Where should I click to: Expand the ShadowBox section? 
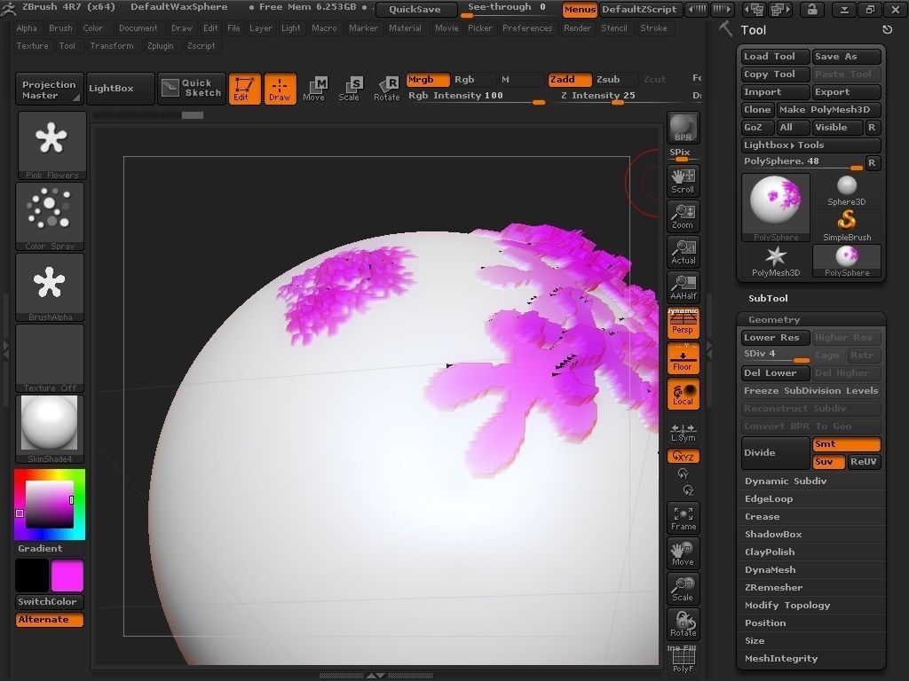(773, 534)
